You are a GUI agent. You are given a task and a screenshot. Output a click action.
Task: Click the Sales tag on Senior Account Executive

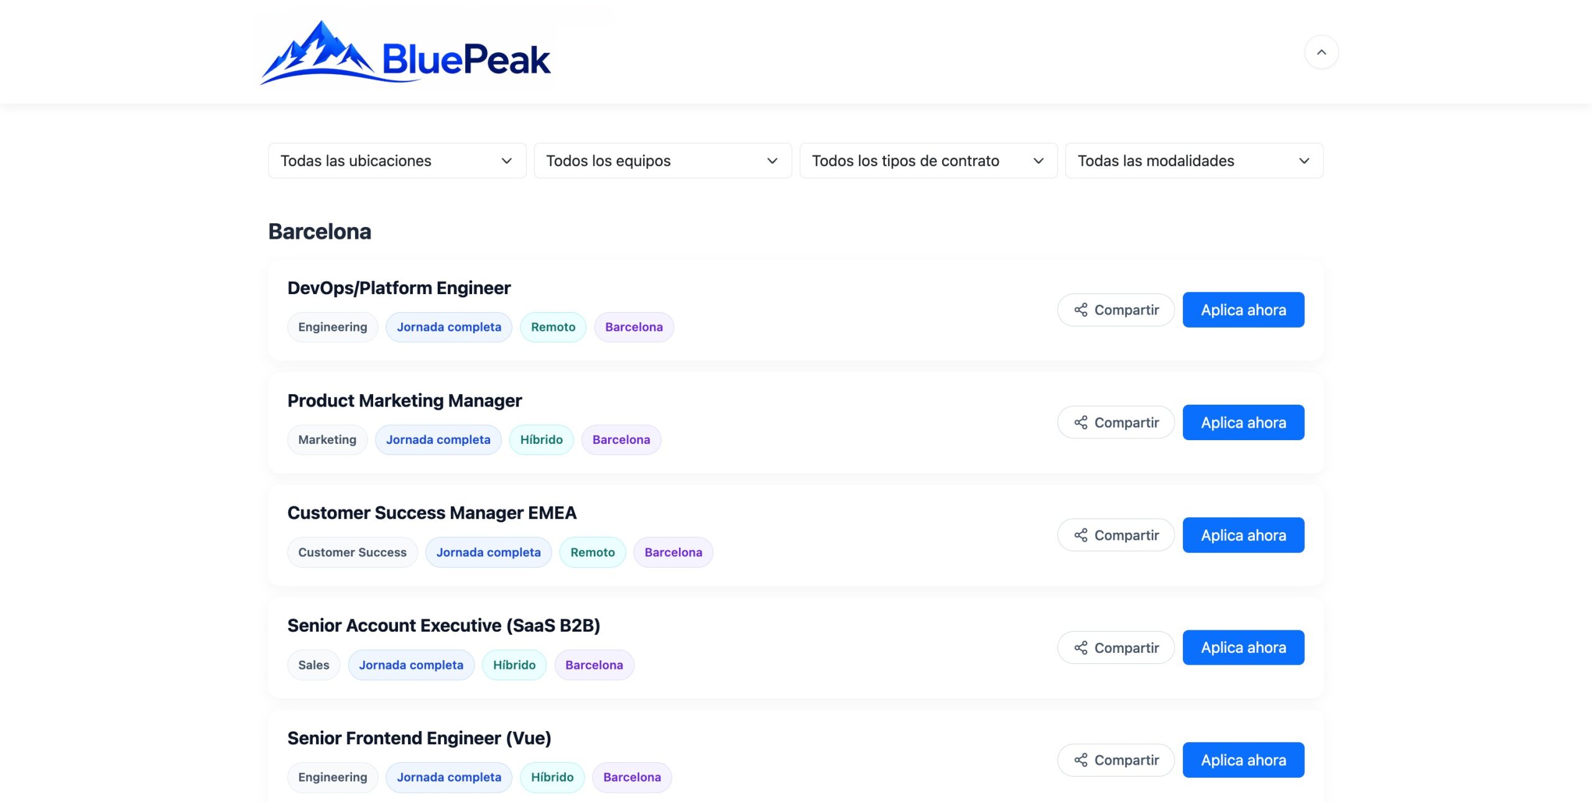(313, 665)
